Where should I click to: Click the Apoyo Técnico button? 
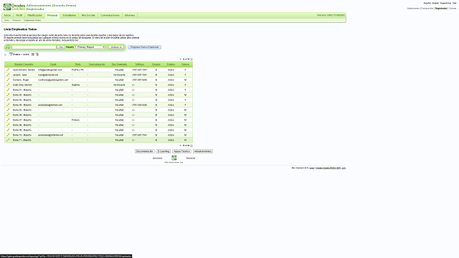181,151
